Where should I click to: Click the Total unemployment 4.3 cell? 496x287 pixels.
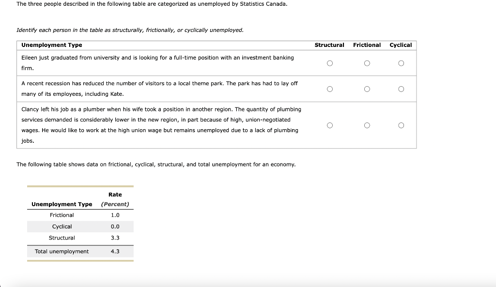[x=115, y=251]
